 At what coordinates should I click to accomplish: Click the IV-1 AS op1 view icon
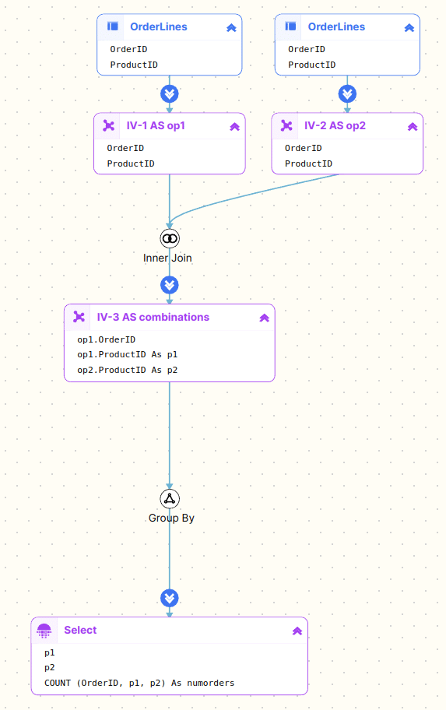[109, 125]
